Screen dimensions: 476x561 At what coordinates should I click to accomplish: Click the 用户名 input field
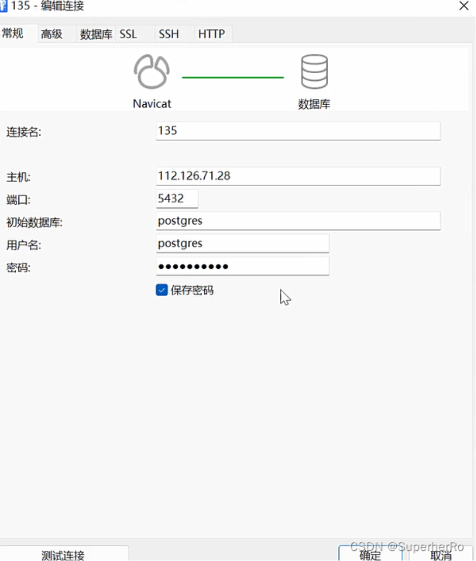pyautogui.click(x=242, y=243)
